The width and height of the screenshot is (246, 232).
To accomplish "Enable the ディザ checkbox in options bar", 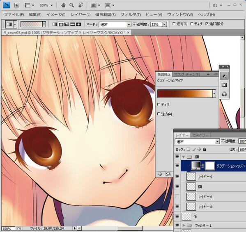I will (x=192, y=24).
